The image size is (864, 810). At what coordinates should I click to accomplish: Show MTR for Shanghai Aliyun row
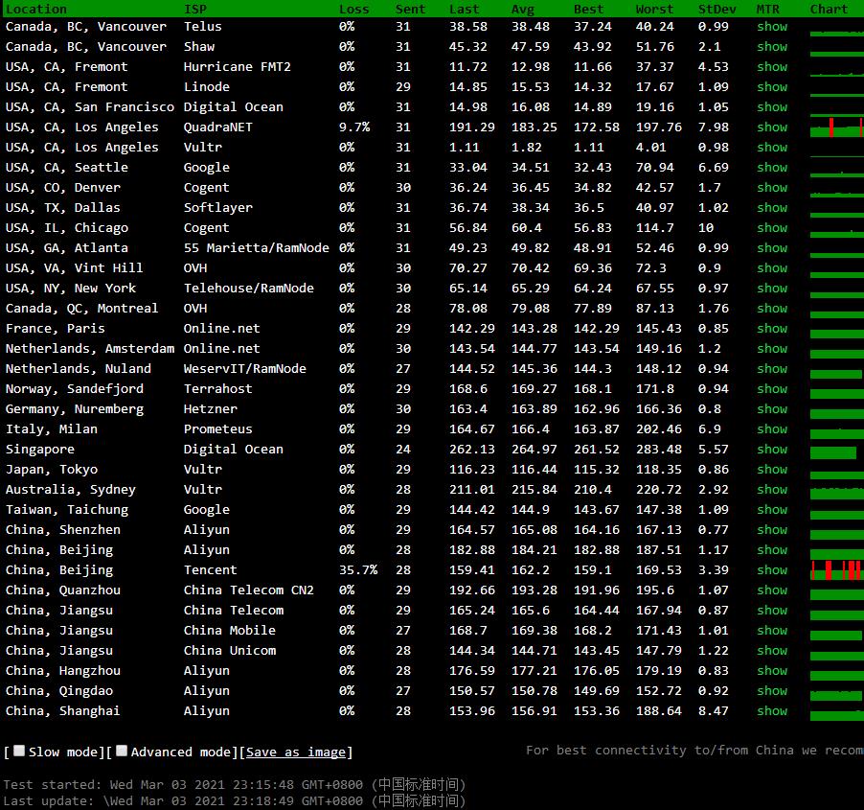click(772, 710)
